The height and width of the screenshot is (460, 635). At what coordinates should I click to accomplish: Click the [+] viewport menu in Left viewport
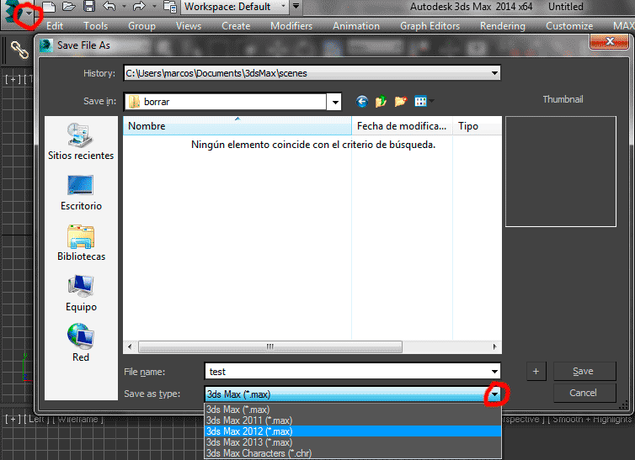point(13,419)
